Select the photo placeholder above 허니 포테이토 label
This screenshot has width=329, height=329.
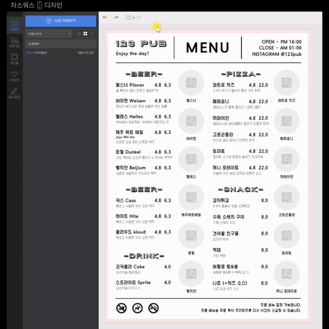287,274
